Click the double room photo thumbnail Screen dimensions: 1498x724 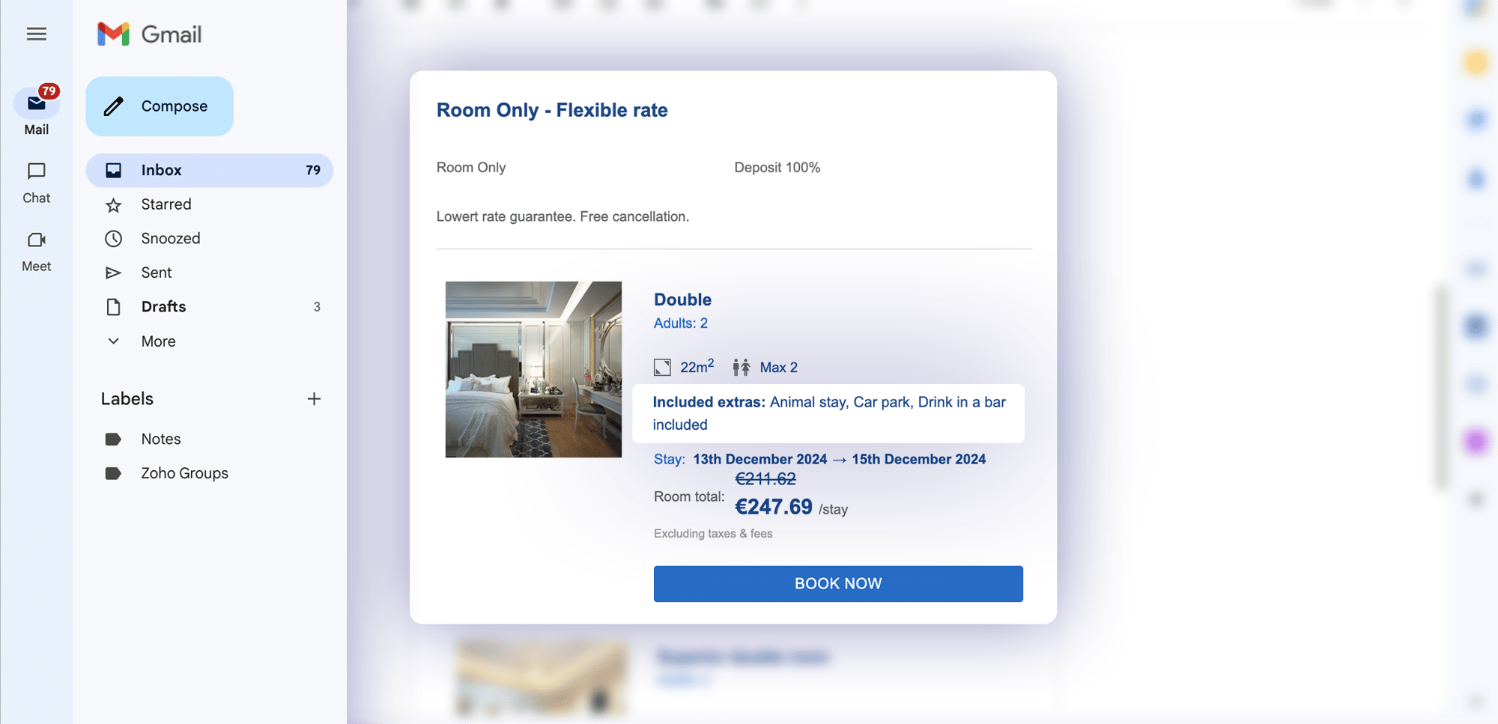click(x=533, y=369)
